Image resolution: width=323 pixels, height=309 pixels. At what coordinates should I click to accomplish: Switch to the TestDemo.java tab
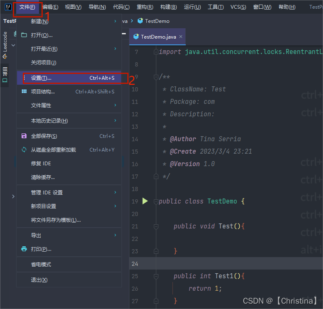pyautogui.click(x=158, y=37)
